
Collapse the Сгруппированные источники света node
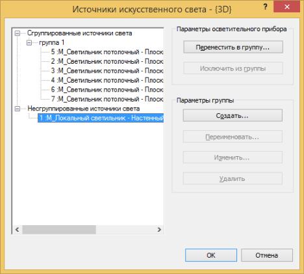pos(18,33)
